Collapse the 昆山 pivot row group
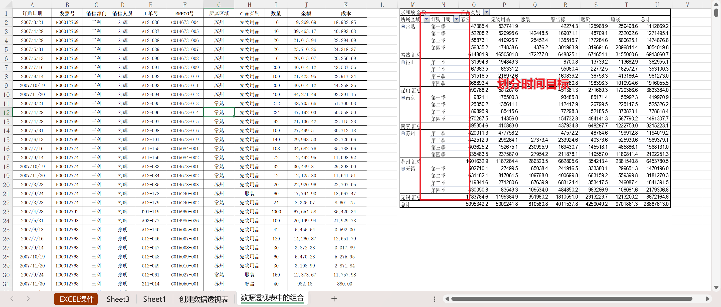Viewport: 721px width, 307px height. 403,62
